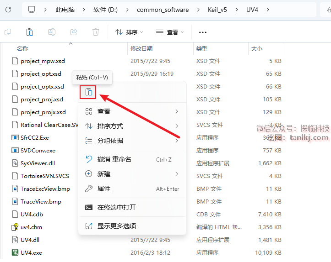
Task: Click UV4 in the breadcrumb
Action: pyautogui.click(x=252, y=10)
